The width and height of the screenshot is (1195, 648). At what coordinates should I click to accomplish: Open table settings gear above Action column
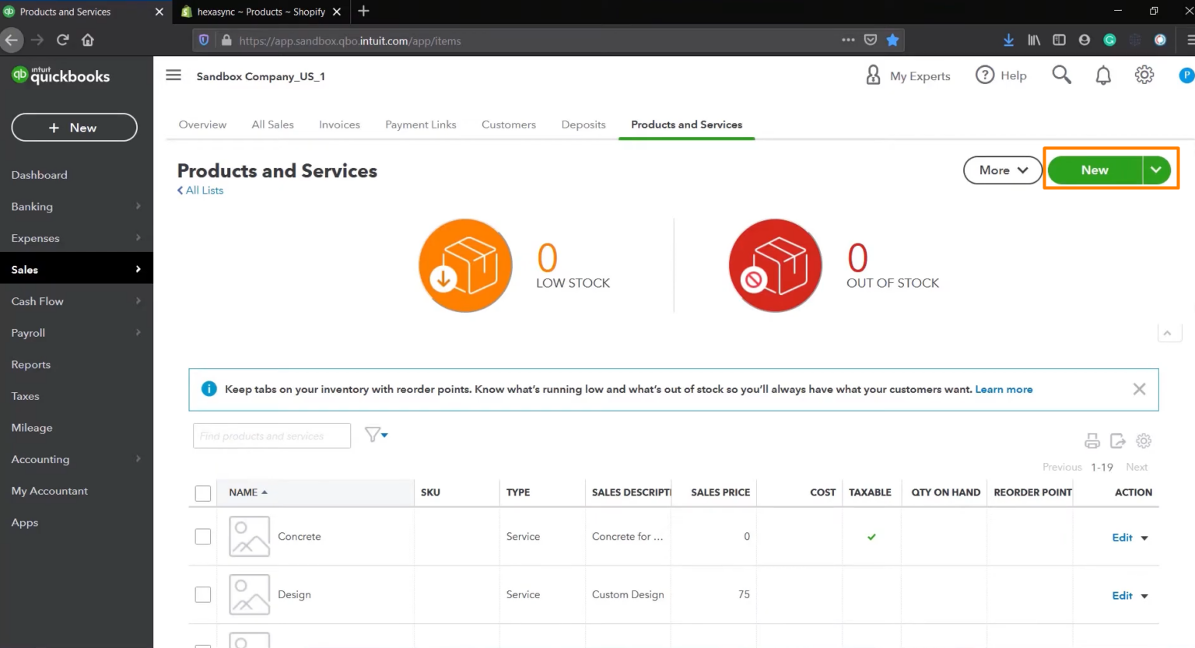pos(1144,441)
